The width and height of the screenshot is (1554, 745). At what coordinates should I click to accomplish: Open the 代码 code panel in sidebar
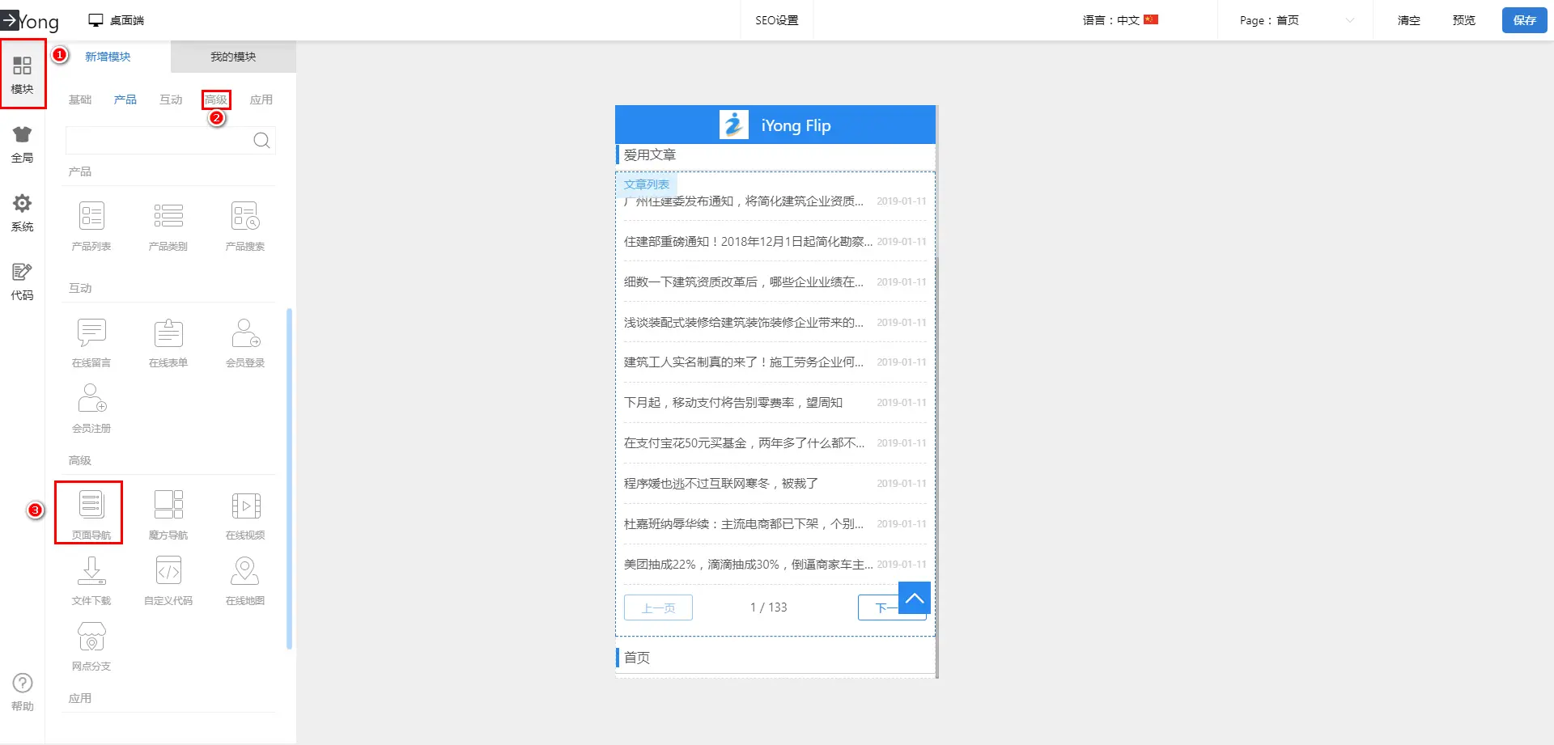coord(22,281)
